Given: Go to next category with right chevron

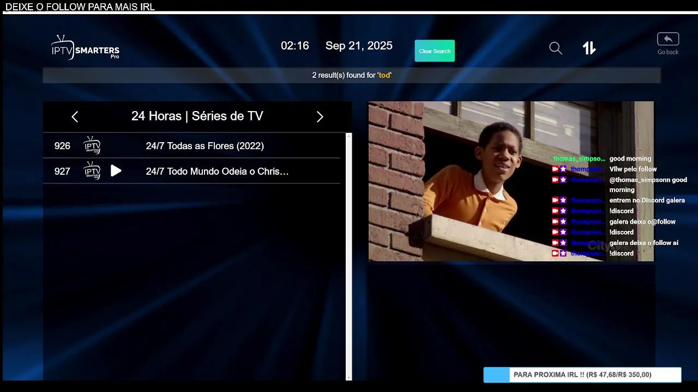Looking at the screenshot, I should click(320, 117).
